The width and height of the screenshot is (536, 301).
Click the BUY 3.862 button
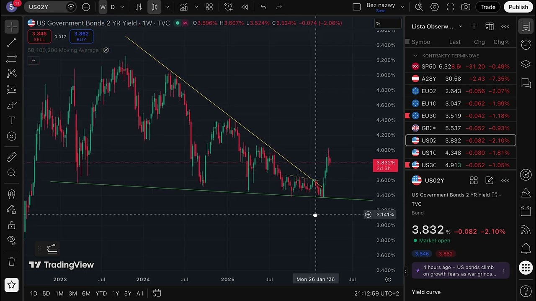(81, 36)
